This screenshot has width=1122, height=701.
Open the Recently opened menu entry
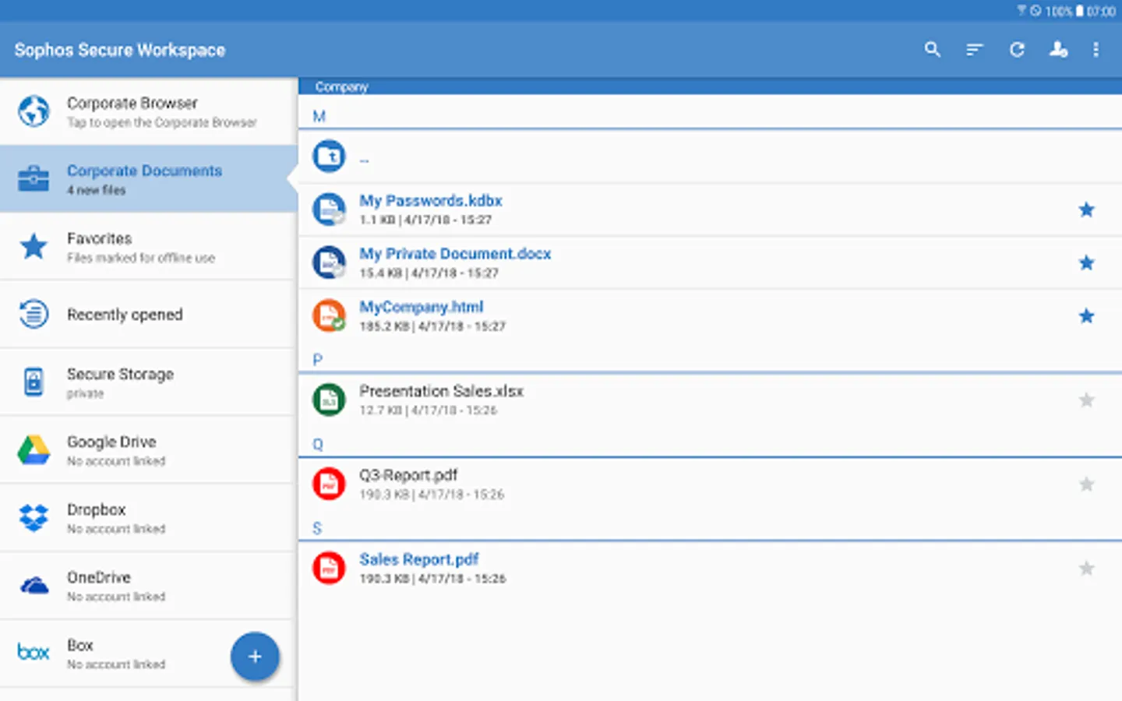(x=148, y=315)
